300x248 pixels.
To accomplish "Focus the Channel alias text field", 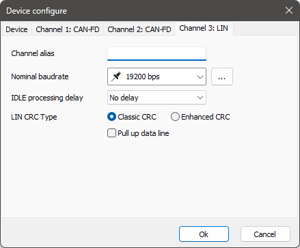I will (156, 53).
